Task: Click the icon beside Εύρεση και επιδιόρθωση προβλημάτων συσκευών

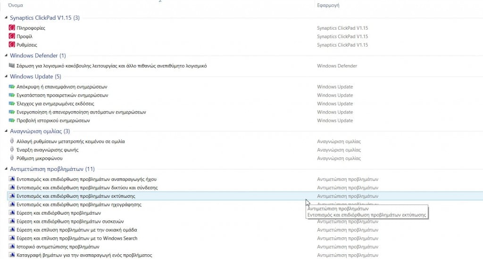Action: click(x=12, y=221)
